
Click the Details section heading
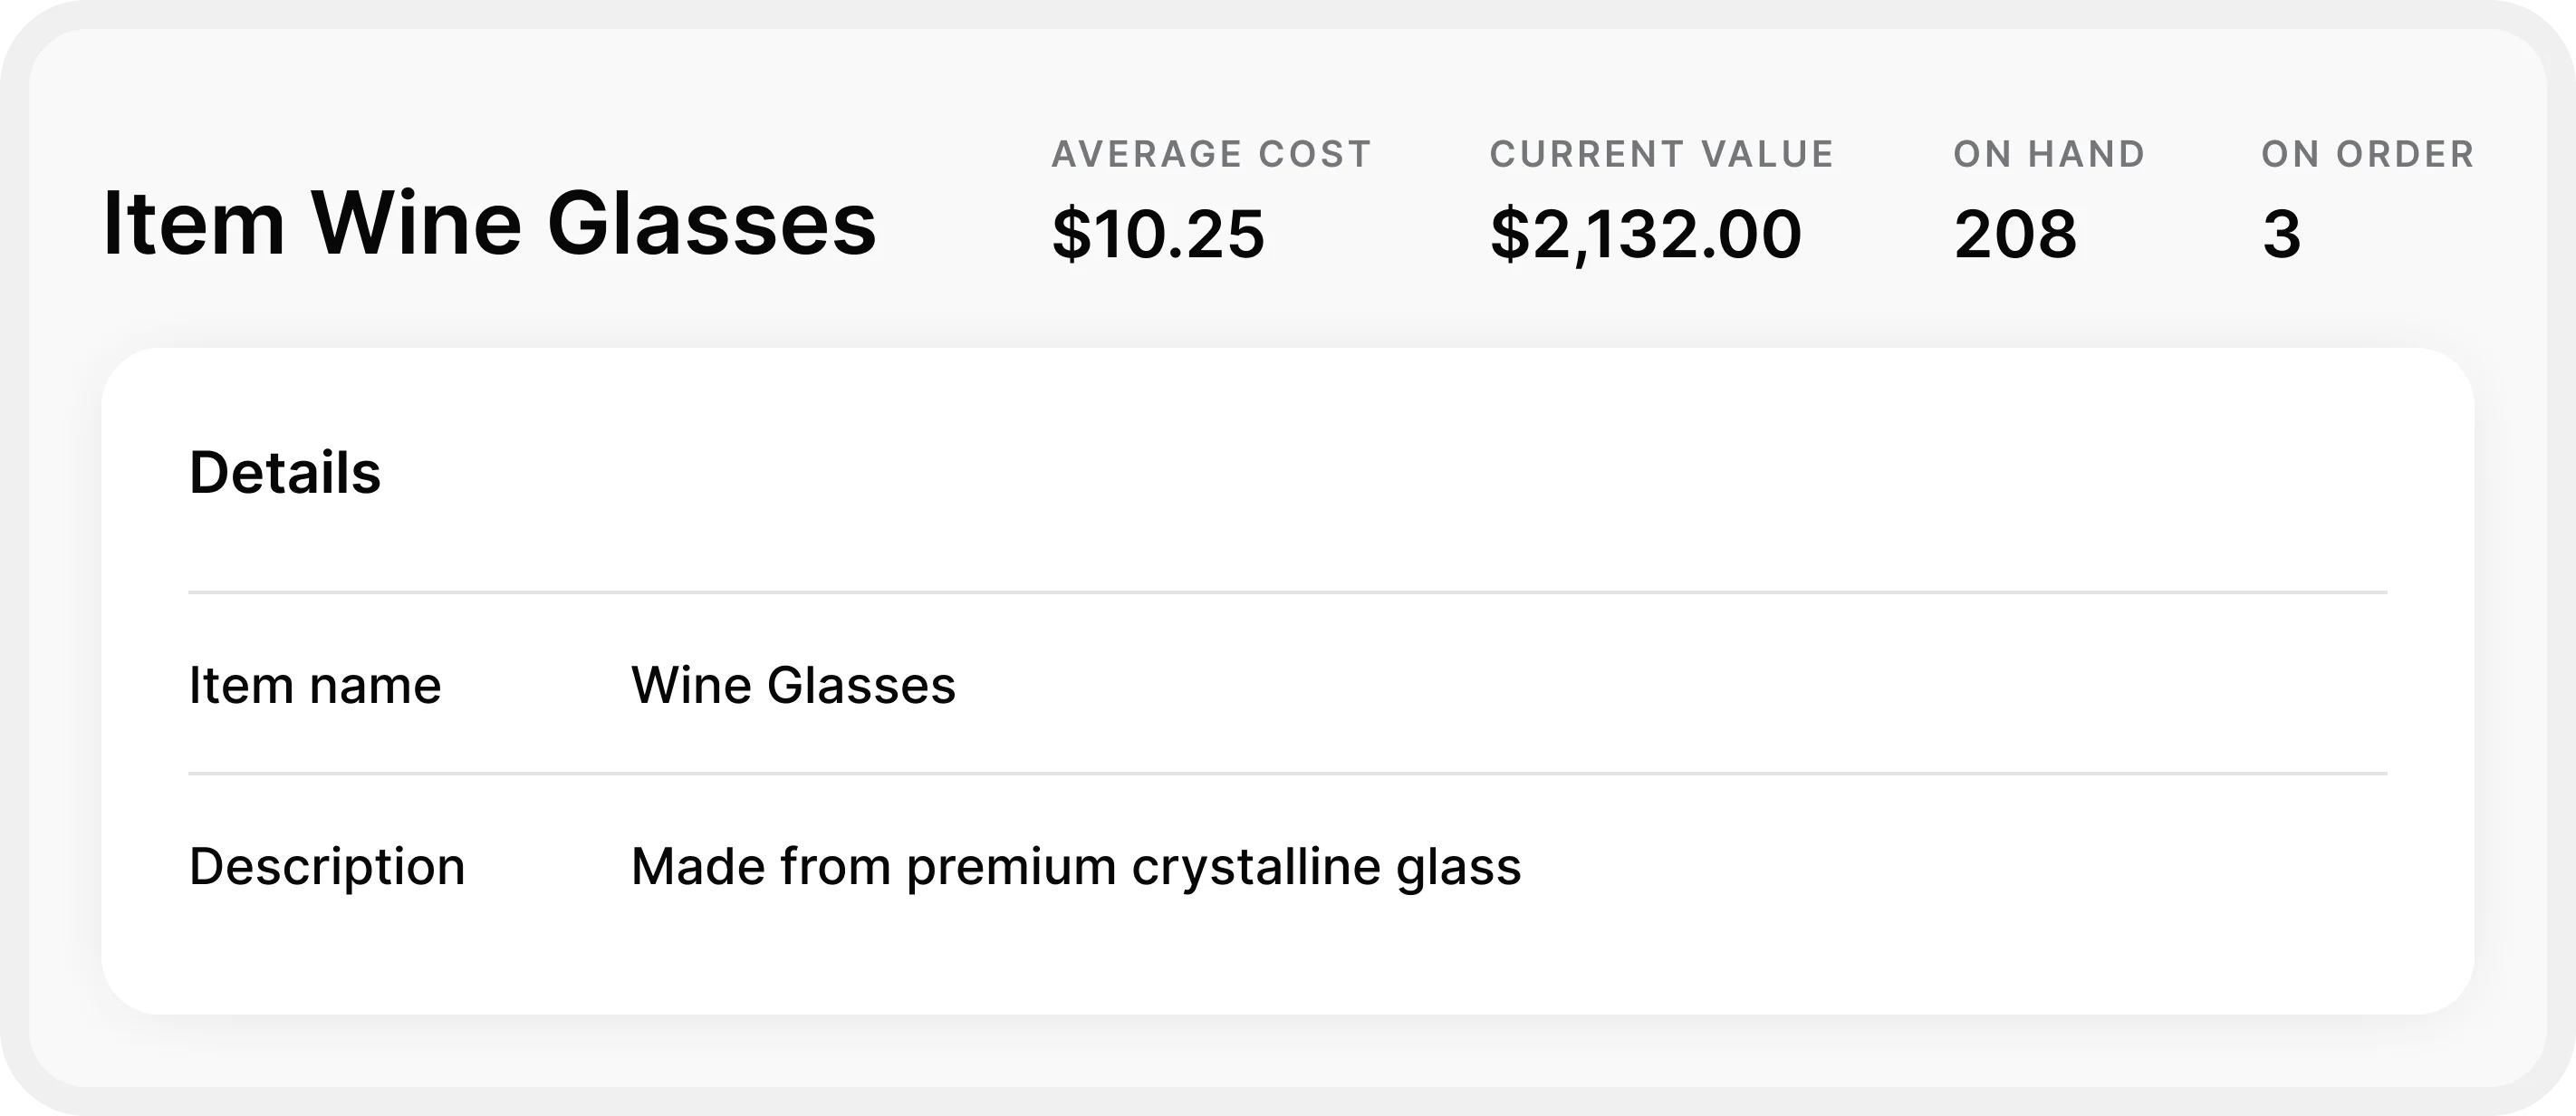(x=285, y=472)
